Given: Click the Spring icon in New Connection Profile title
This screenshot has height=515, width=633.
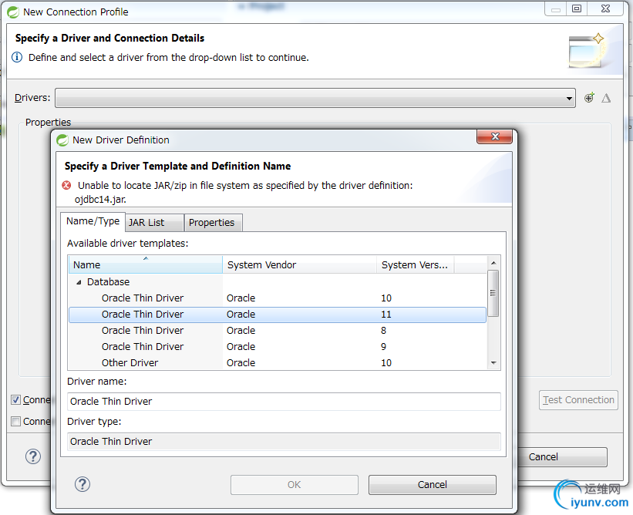Looking at the screenshot, I should click(x=13, y=12).
